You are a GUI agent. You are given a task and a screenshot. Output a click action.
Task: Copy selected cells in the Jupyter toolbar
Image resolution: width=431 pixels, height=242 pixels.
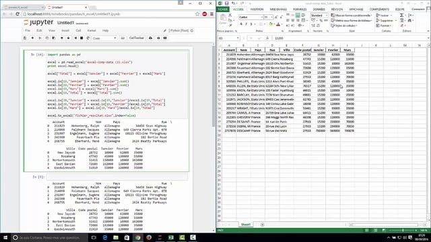[47, 38]
